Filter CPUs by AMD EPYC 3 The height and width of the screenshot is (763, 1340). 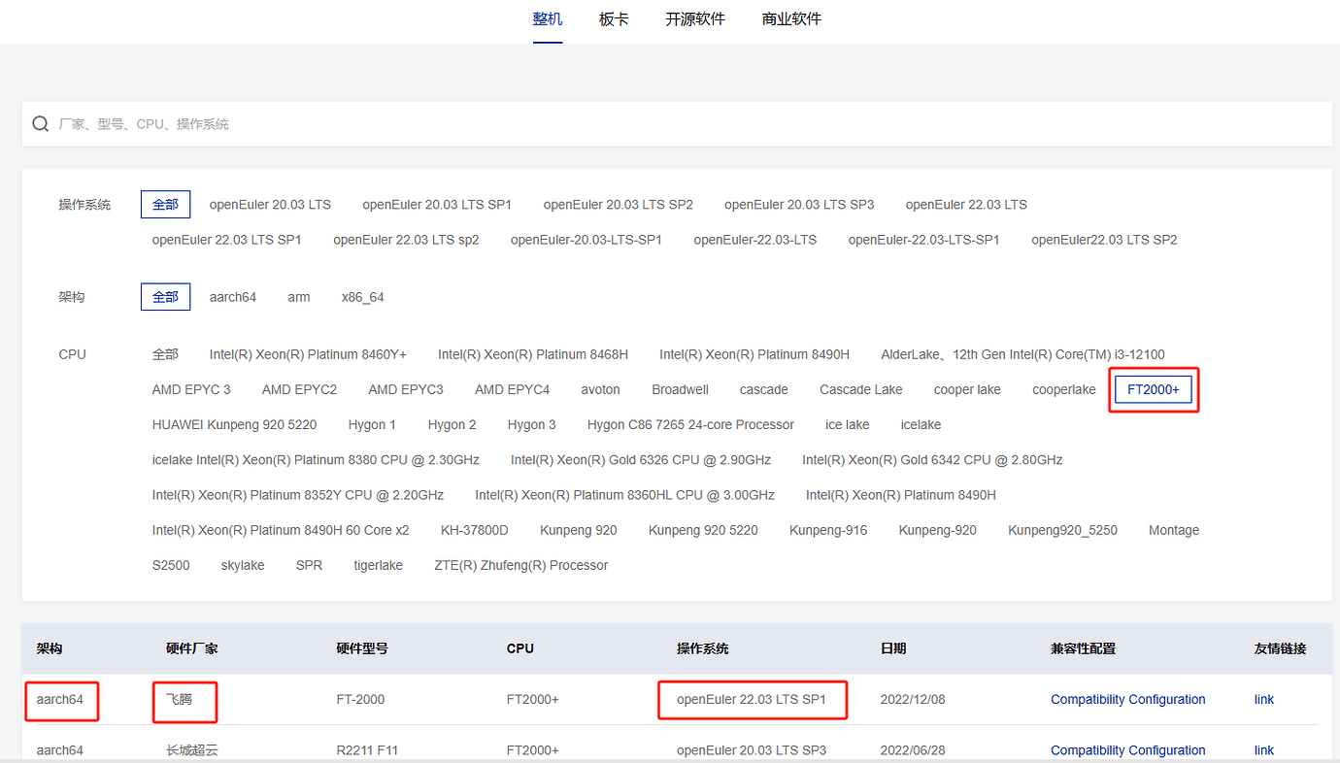(191, 388)
